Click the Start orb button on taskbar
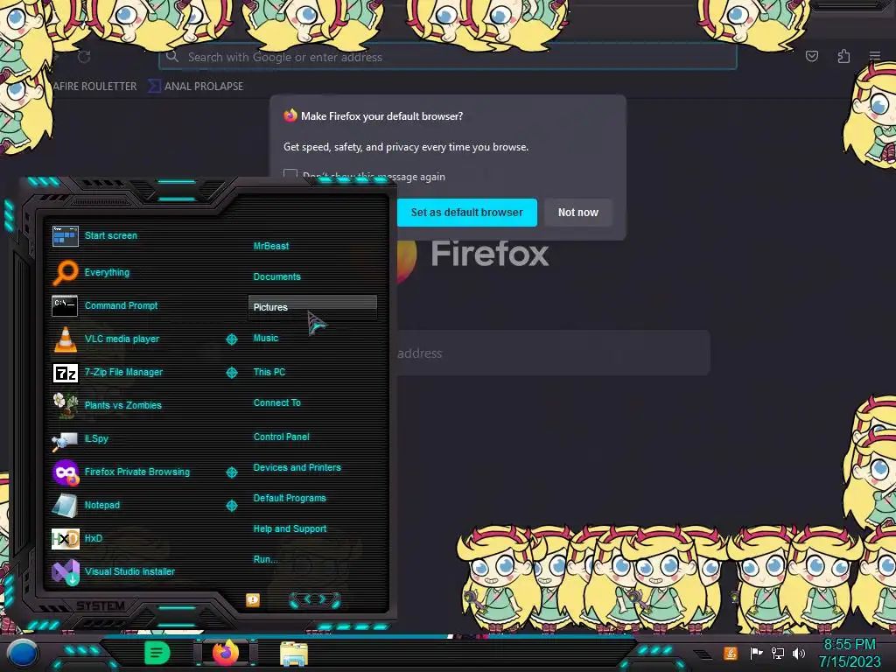The width and height of the screenshot is (896, 672). click(x=22, y=654)
